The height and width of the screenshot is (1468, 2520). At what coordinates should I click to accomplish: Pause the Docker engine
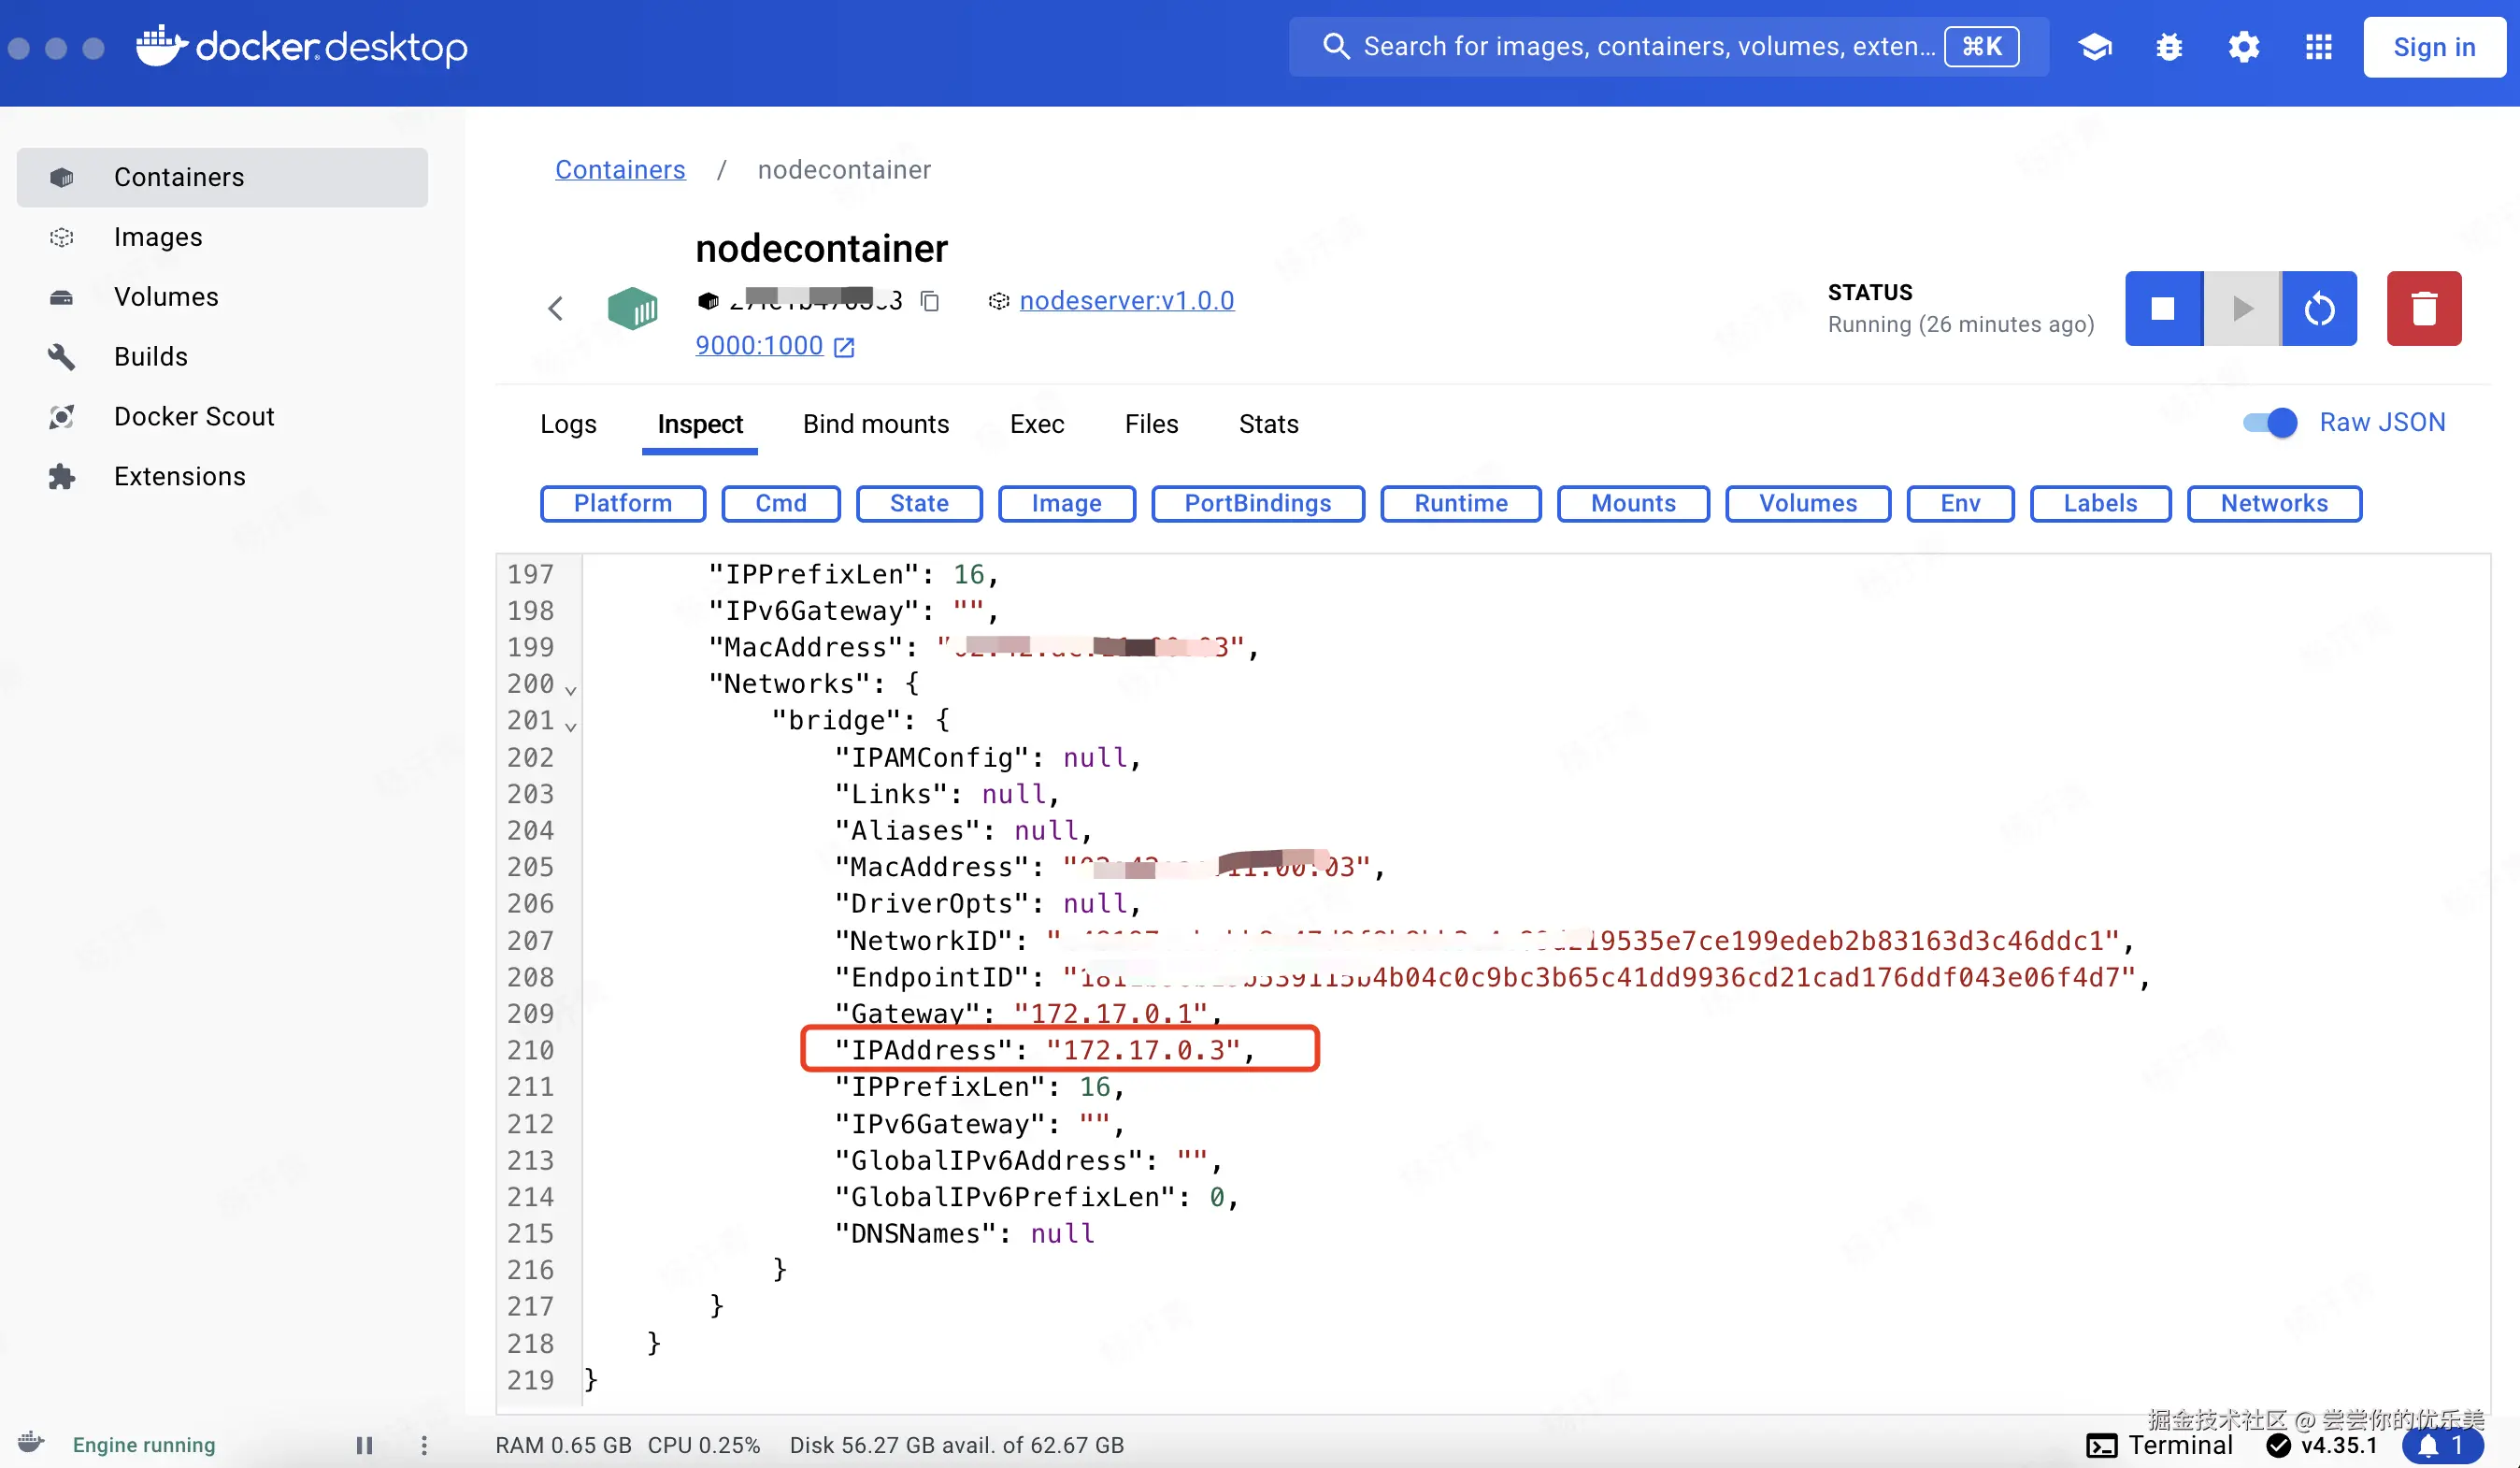click(364, 1445)
